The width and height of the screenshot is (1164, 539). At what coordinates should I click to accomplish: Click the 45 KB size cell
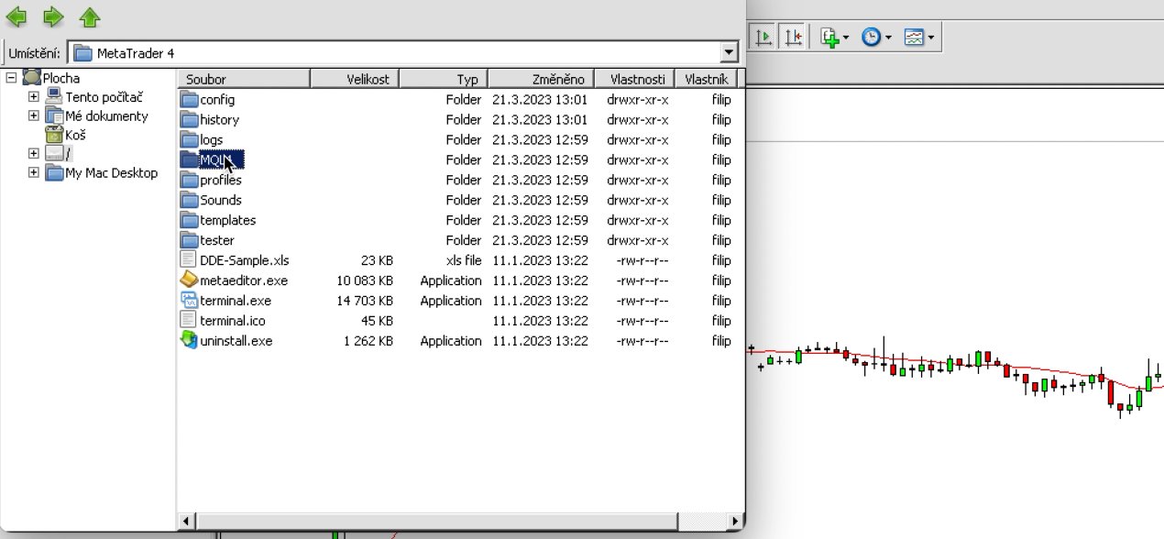(x=376, y=321)
